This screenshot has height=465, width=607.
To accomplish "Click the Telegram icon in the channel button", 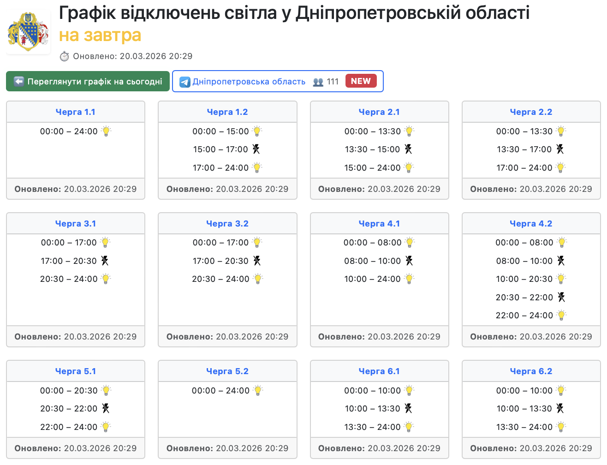I will (184, 82).
